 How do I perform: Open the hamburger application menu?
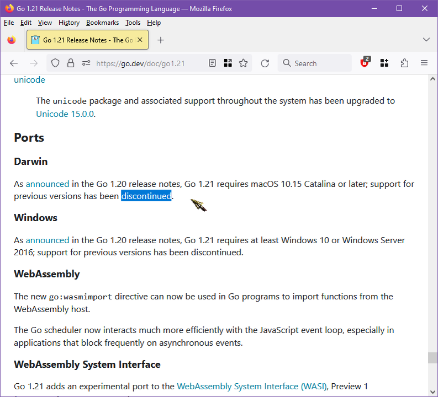(x=424, y=63)
